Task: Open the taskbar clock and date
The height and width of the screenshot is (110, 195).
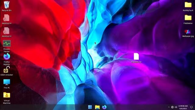Action: click(x=183, y=107)
